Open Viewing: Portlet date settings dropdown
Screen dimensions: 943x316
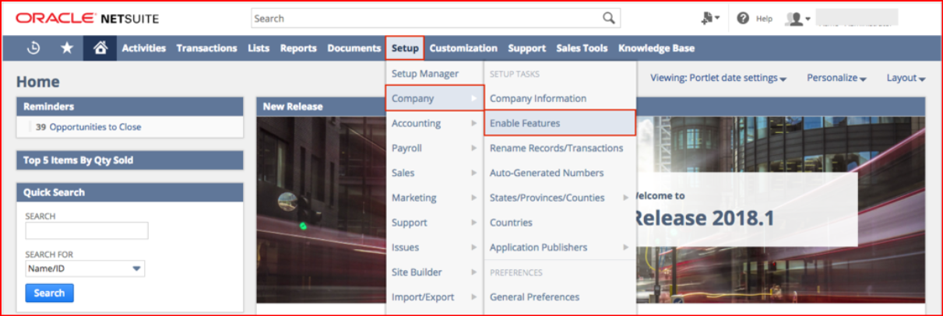[x=718, y=78]
